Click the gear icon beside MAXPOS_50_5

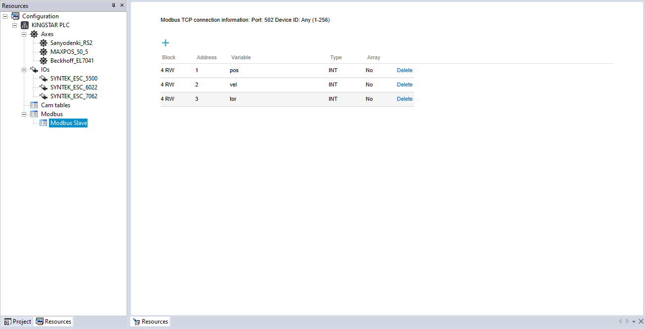point(43,52)
